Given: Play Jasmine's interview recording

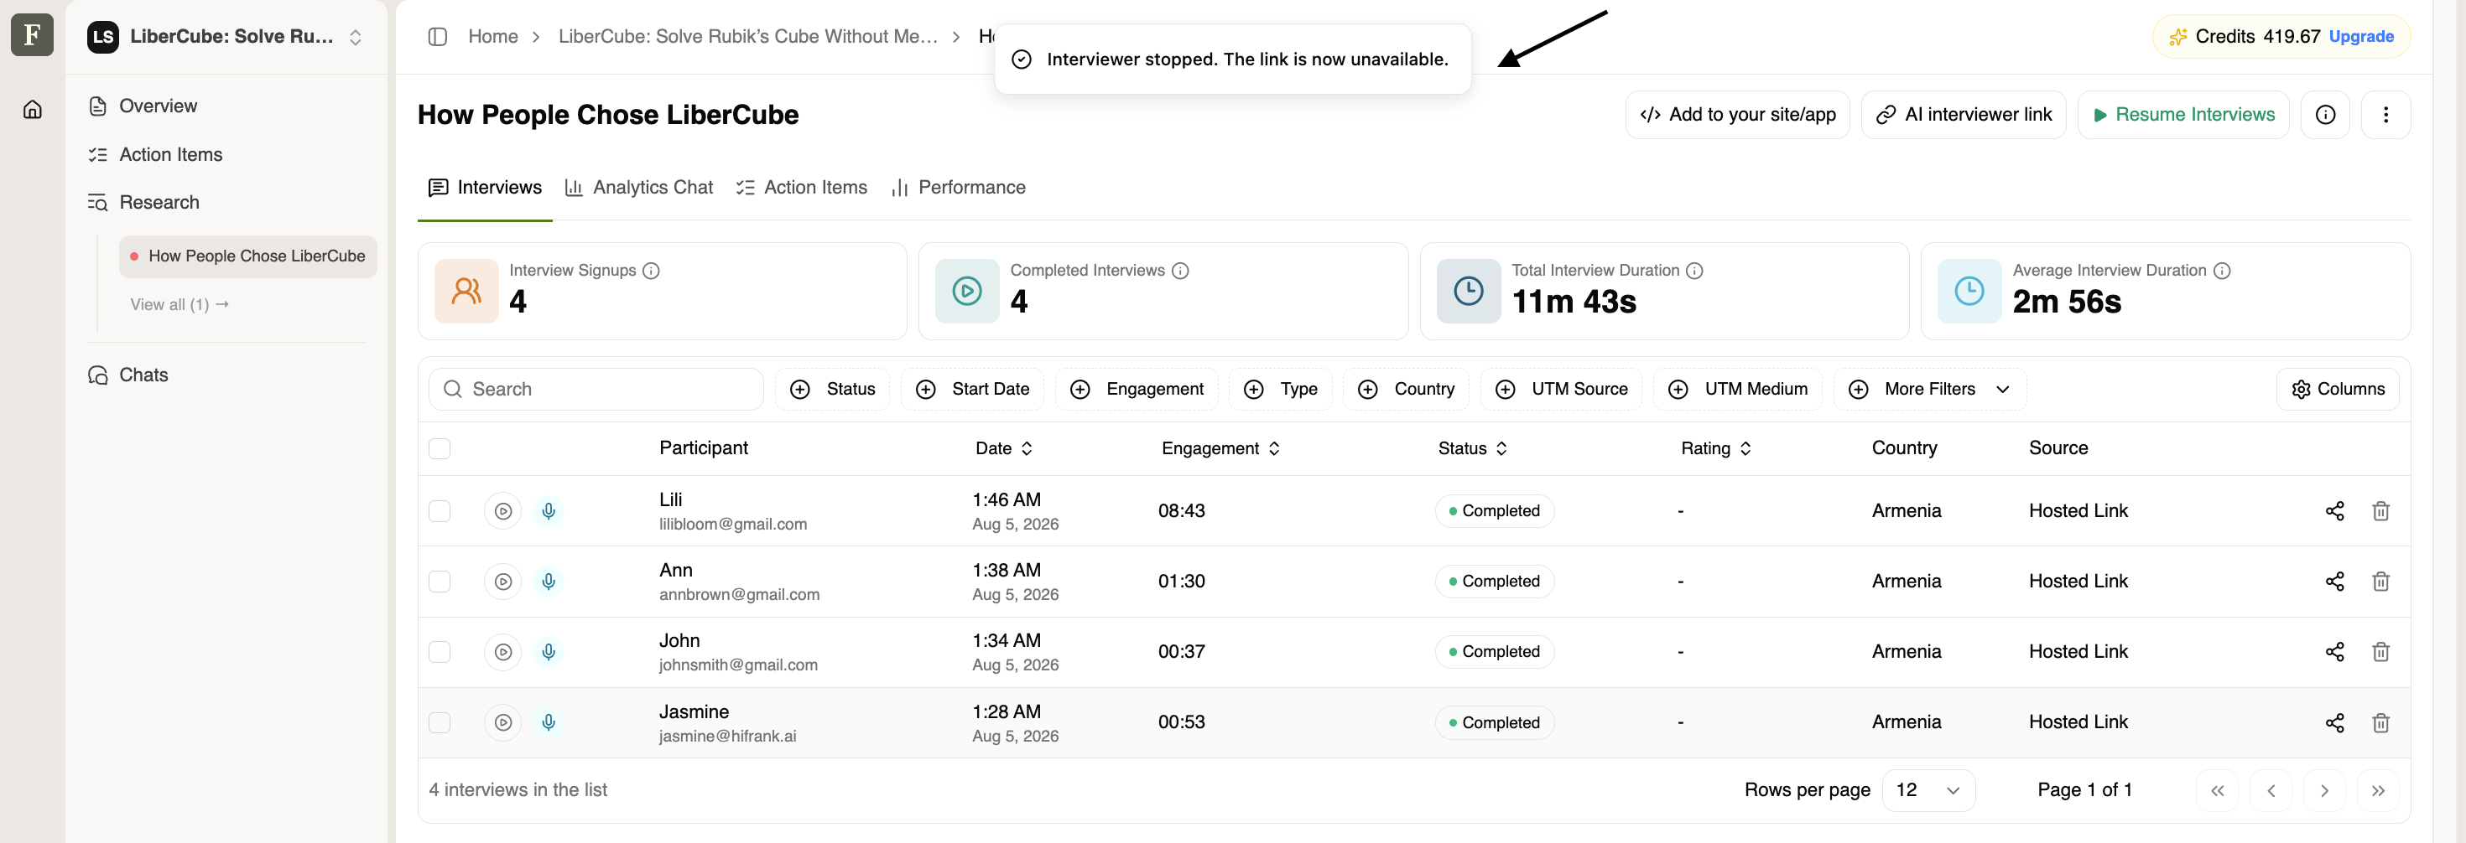Looking at the screenshot, I should (502, 722).
